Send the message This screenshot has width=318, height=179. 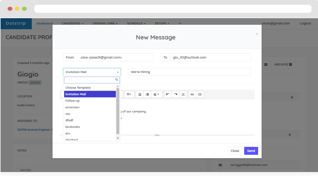pyautogui.click(x=251, y=151)
